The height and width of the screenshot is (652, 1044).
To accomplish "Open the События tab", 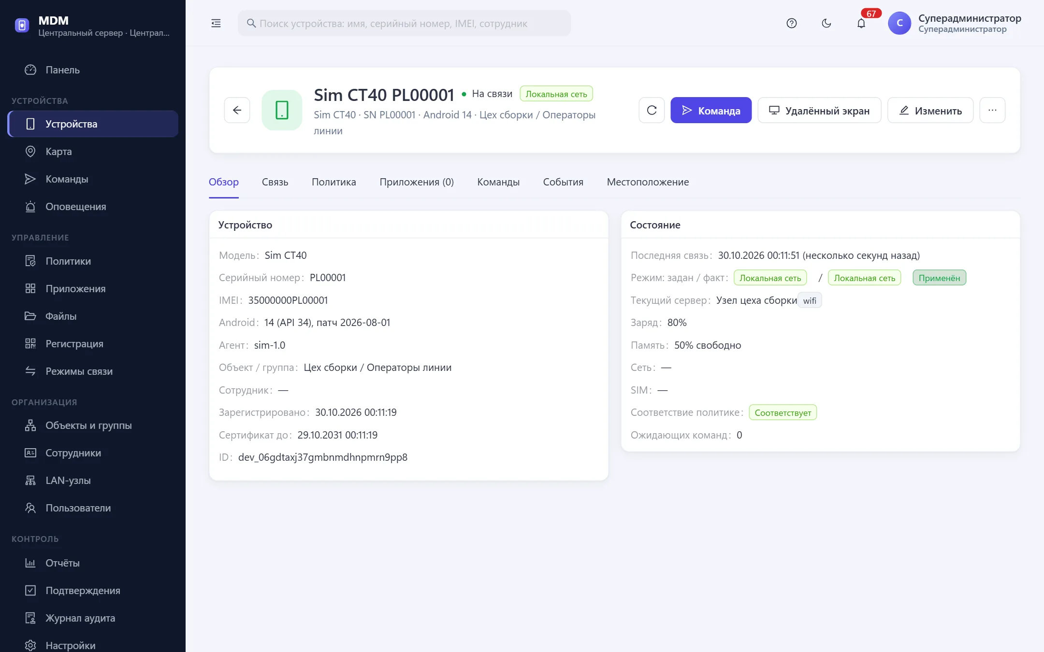I will point(563,182).
